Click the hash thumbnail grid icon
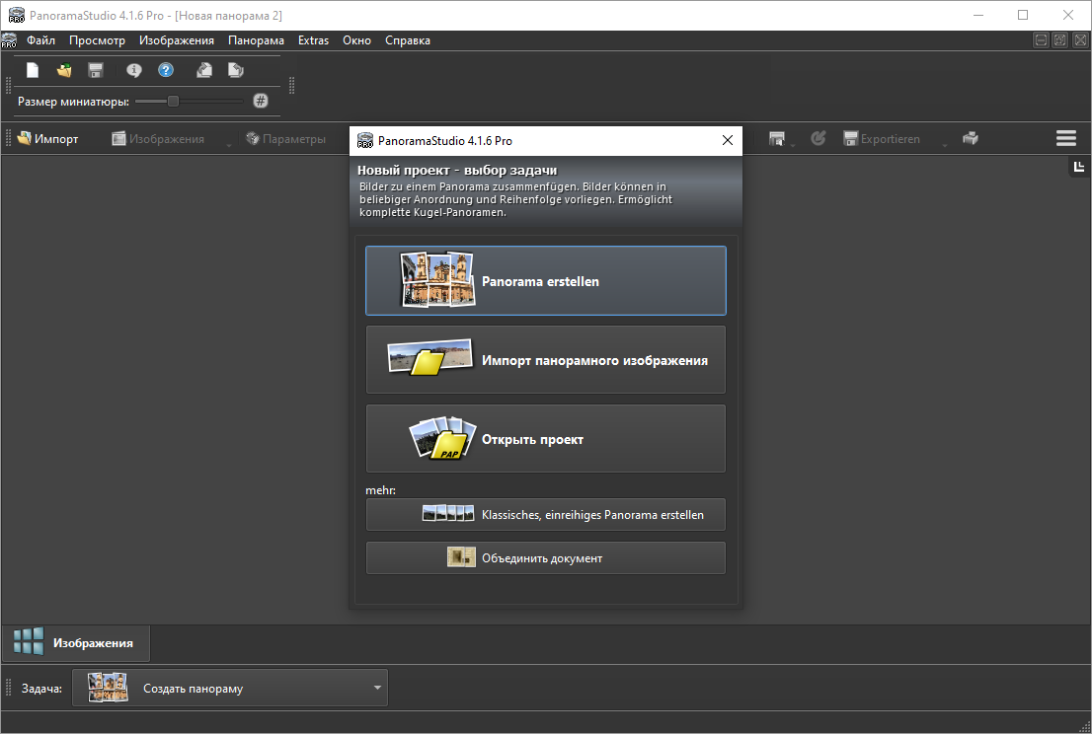Screen dimensions: 1092x734 (261, 101)
